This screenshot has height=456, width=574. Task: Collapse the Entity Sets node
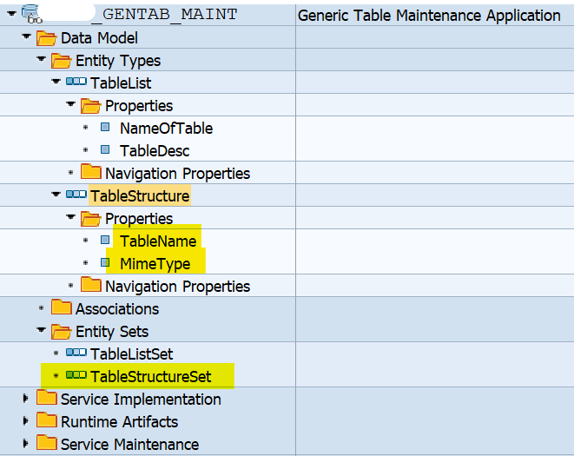(x=41, y=330)
